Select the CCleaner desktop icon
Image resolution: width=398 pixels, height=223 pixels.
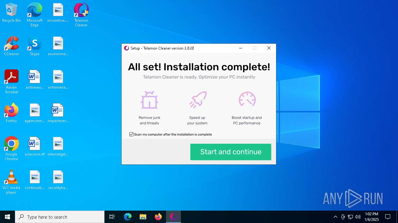[12, 46]
